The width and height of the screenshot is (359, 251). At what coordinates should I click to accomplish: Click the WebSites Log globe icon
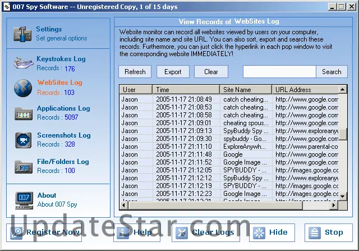(23, 88)
